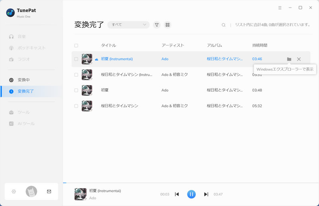Click album art of 初夏 03:48 row

(x=87, y=90)
